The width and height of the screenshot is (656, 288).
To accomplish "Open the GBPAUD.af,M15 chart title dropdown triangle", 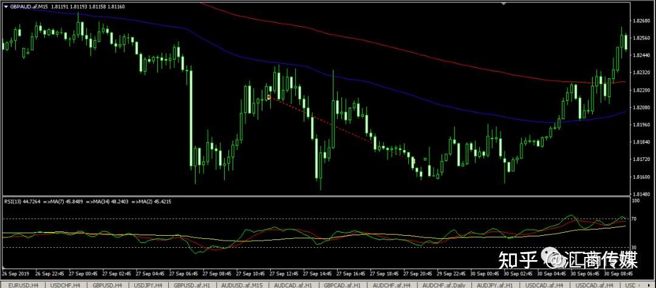I will point(5,7).
